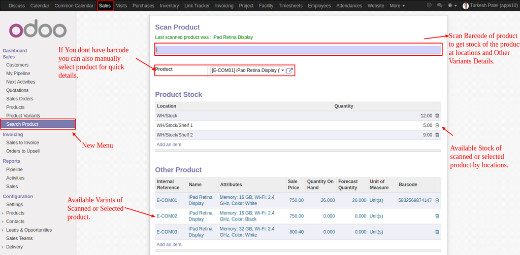
Task: Open Turkesh Patel user menu
Action: click(x=490, y=6)
